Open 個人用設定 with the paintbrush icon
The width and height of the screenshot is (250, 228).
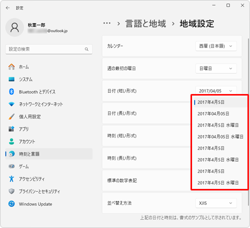point(49,116)
